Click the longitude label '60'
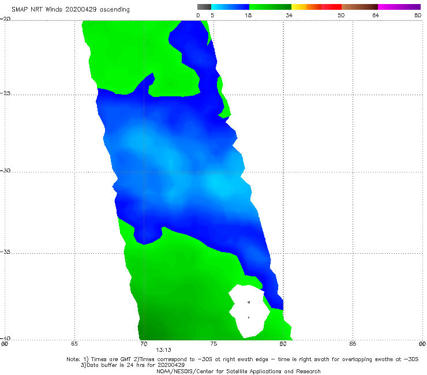 pyautogui.click(x=5, y=344)
